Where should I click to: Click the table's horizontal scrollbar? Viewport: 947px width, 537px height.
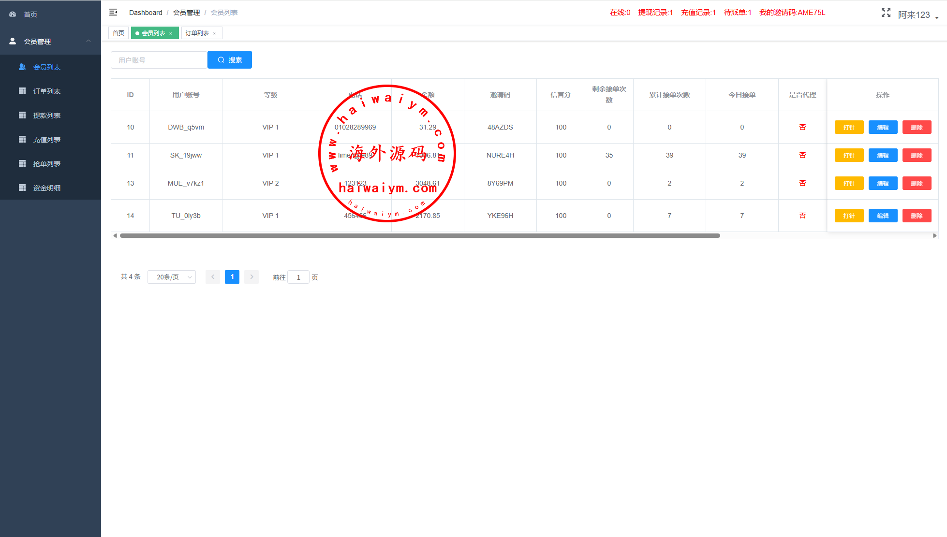[x=420, y=236]
